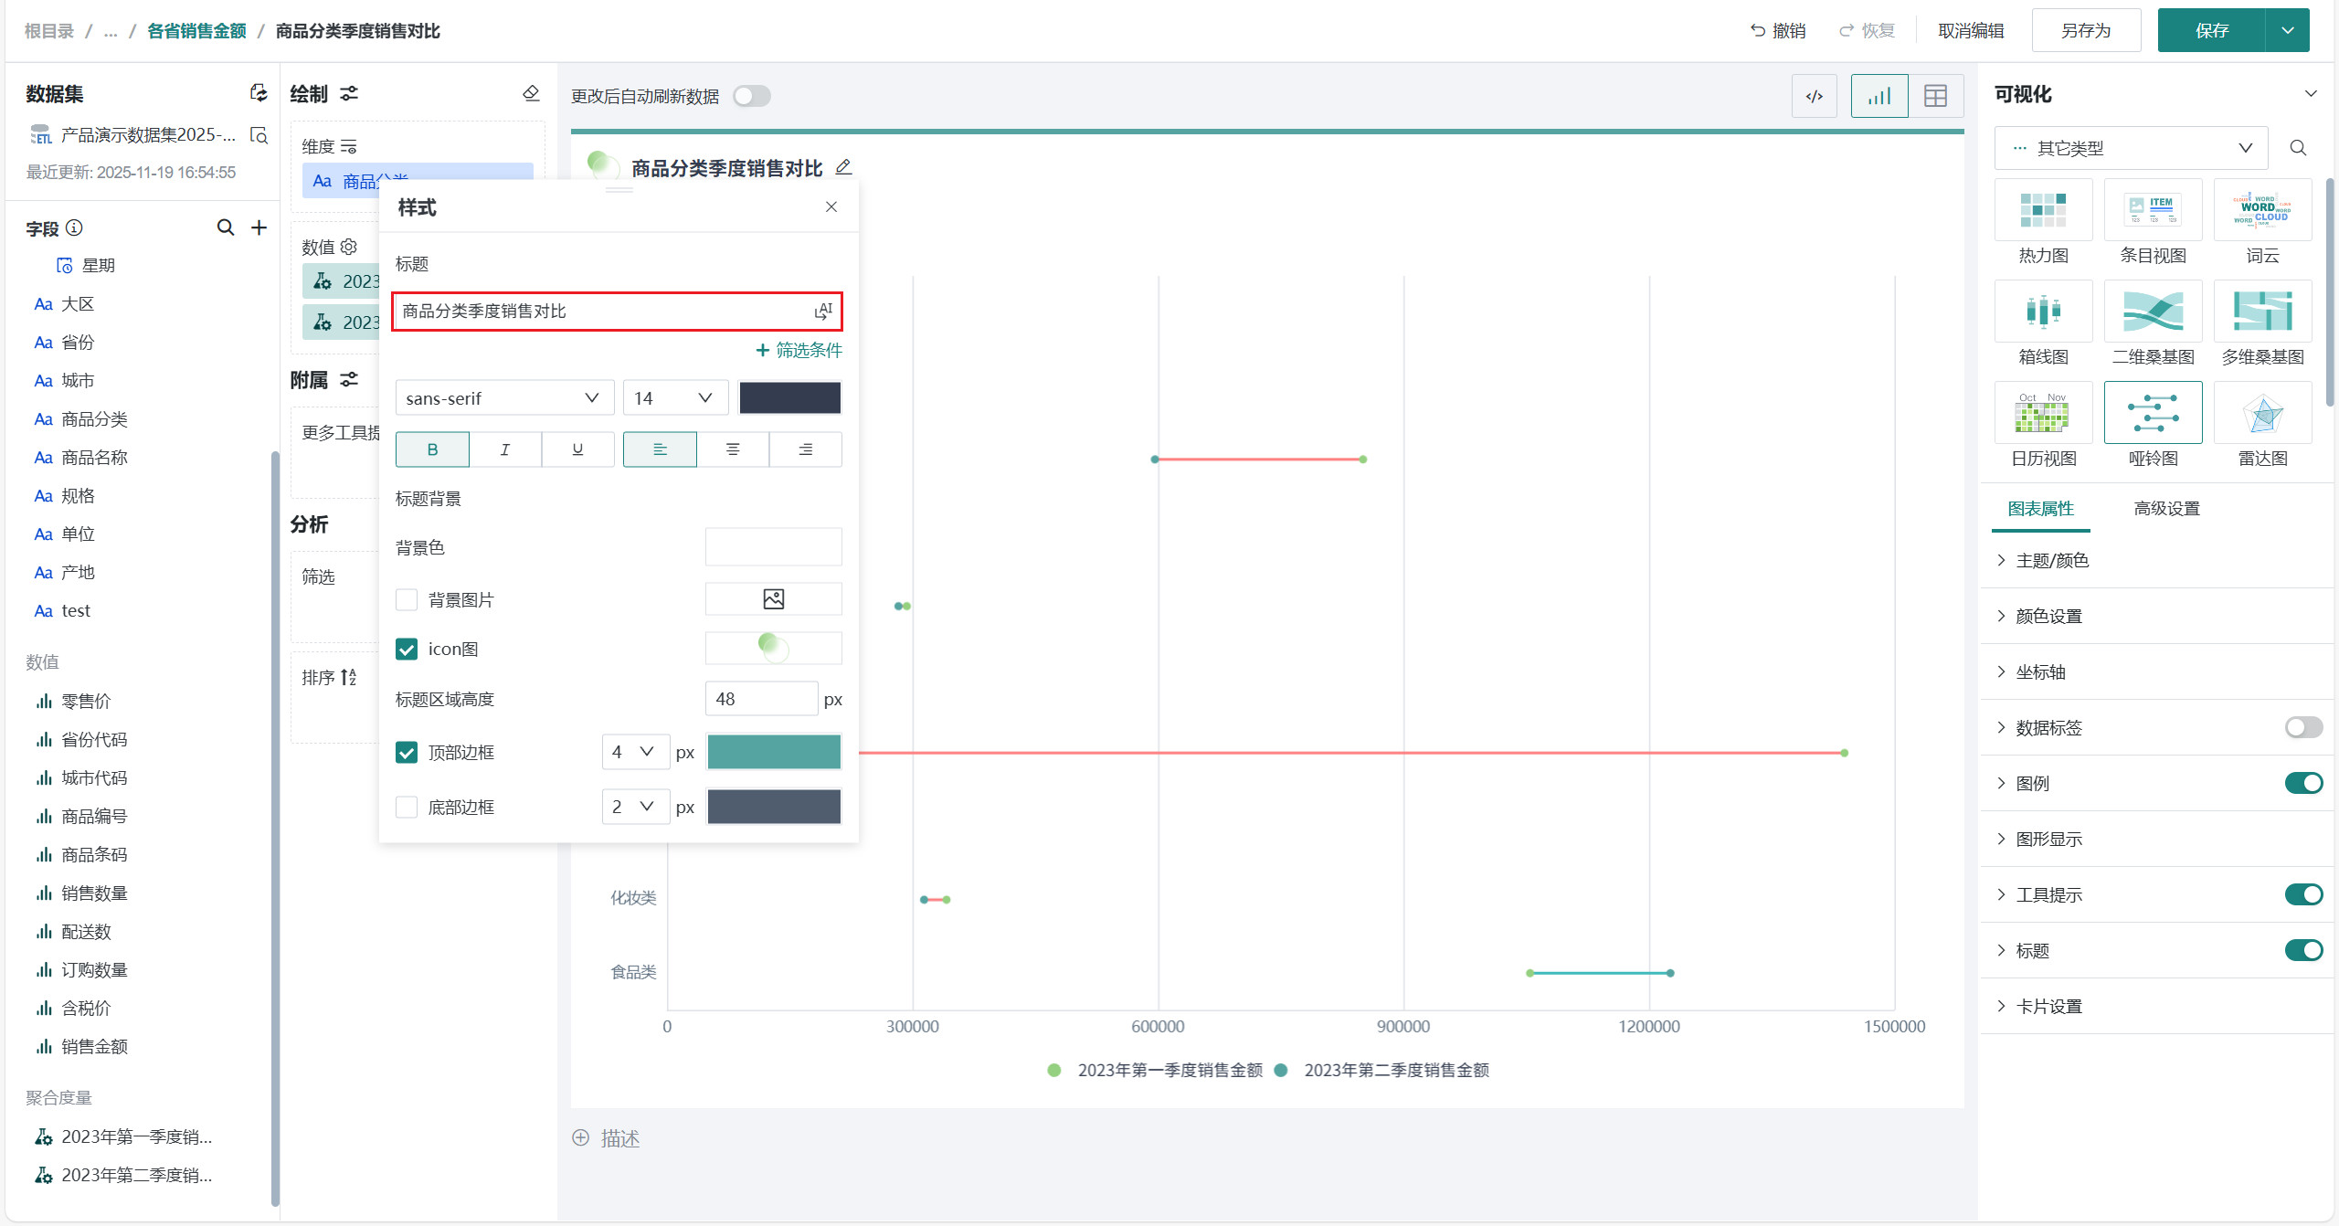
Task: Switch to table view icon
Action: pyautogui.click(x=1935, y=96)
